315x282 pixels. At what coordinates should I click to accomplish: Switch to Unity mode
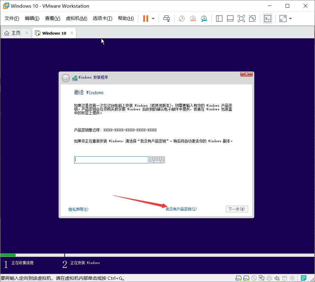click(x=252, y=19)
